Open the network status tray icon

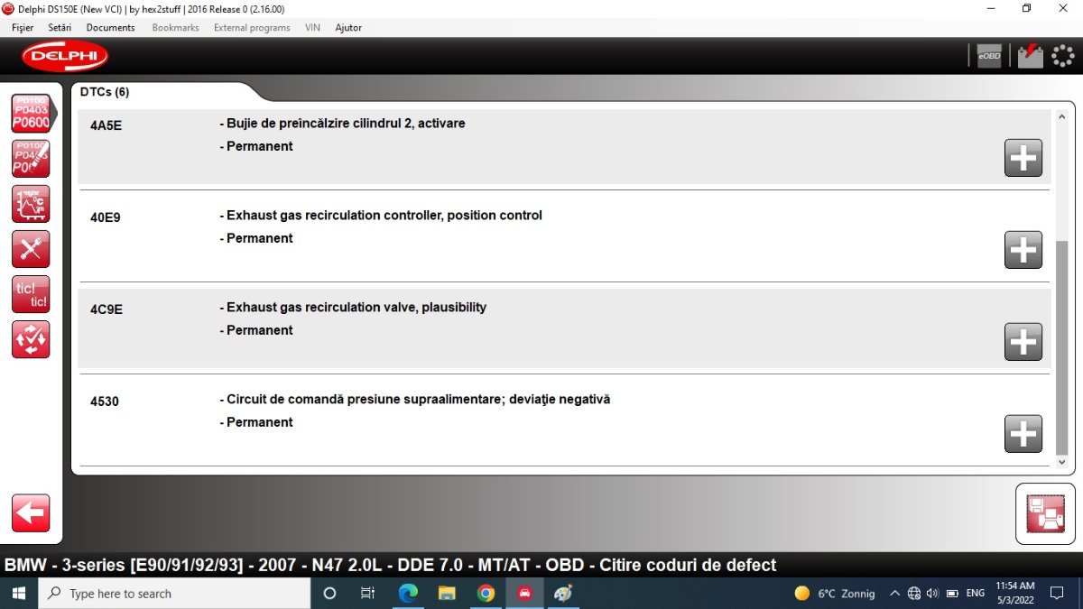[914, 594]
